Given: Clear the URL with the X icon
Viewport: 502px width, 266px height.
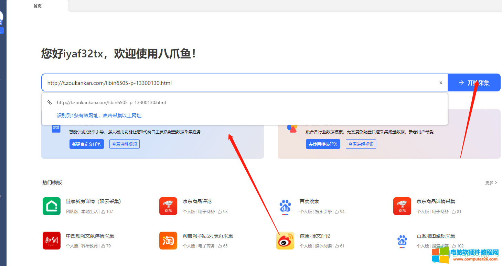Looking at the screenshot, I should click(441, 83).
